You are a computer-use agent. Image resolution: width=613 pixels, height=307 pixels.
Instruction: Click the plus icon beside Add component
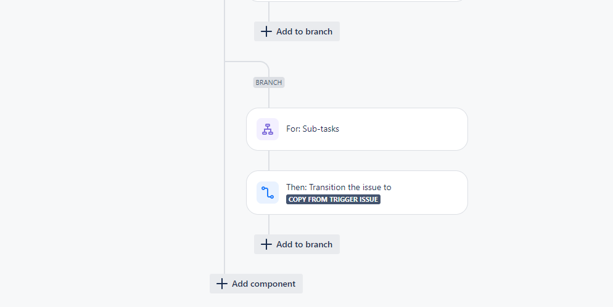click(221, 284)
